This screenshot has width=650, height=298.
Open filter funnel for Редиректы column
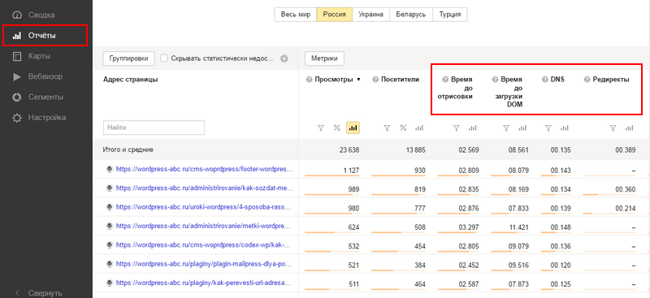click(x=613, y=128)
